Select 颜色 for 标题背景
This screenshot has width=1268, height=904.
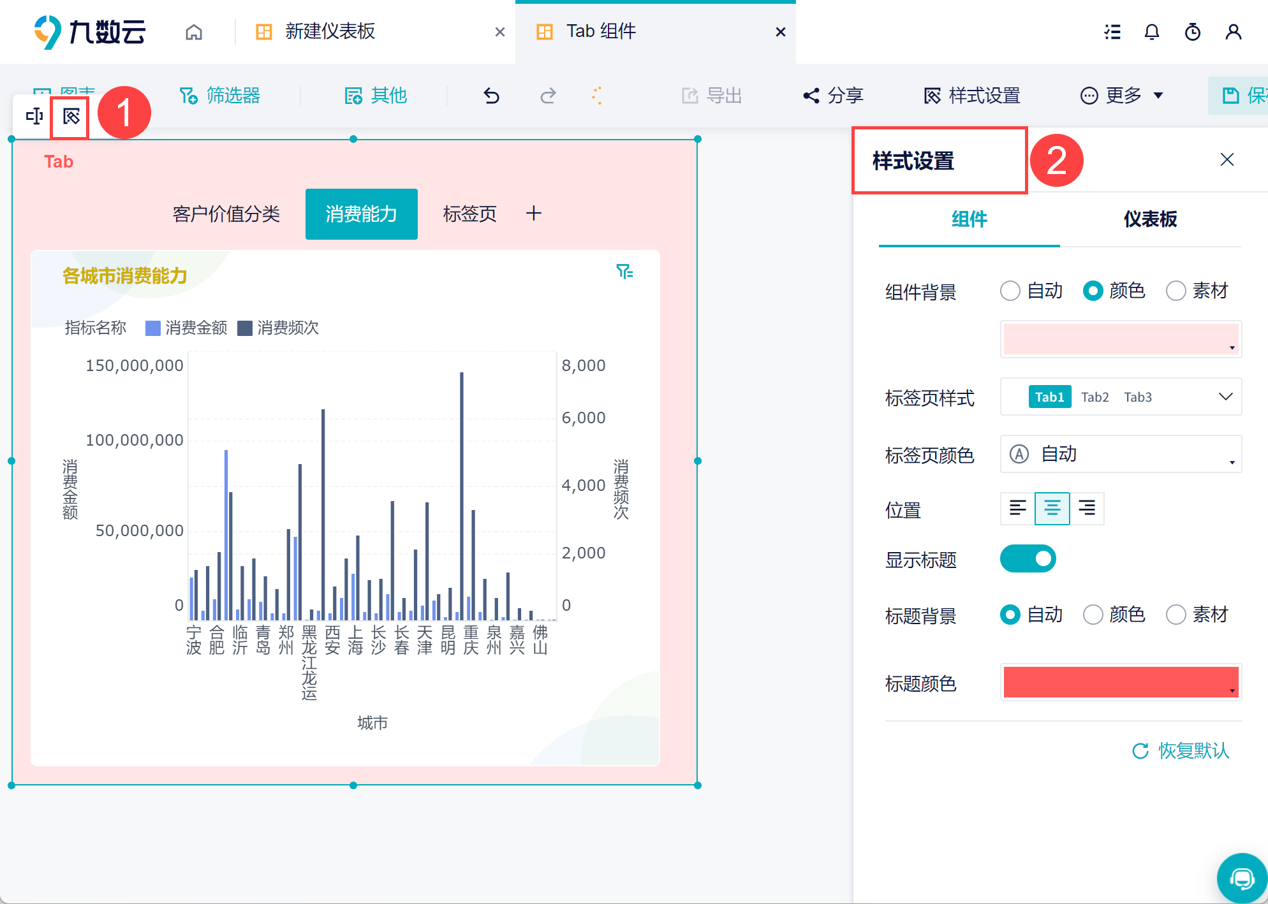[x=1114, y=615]
